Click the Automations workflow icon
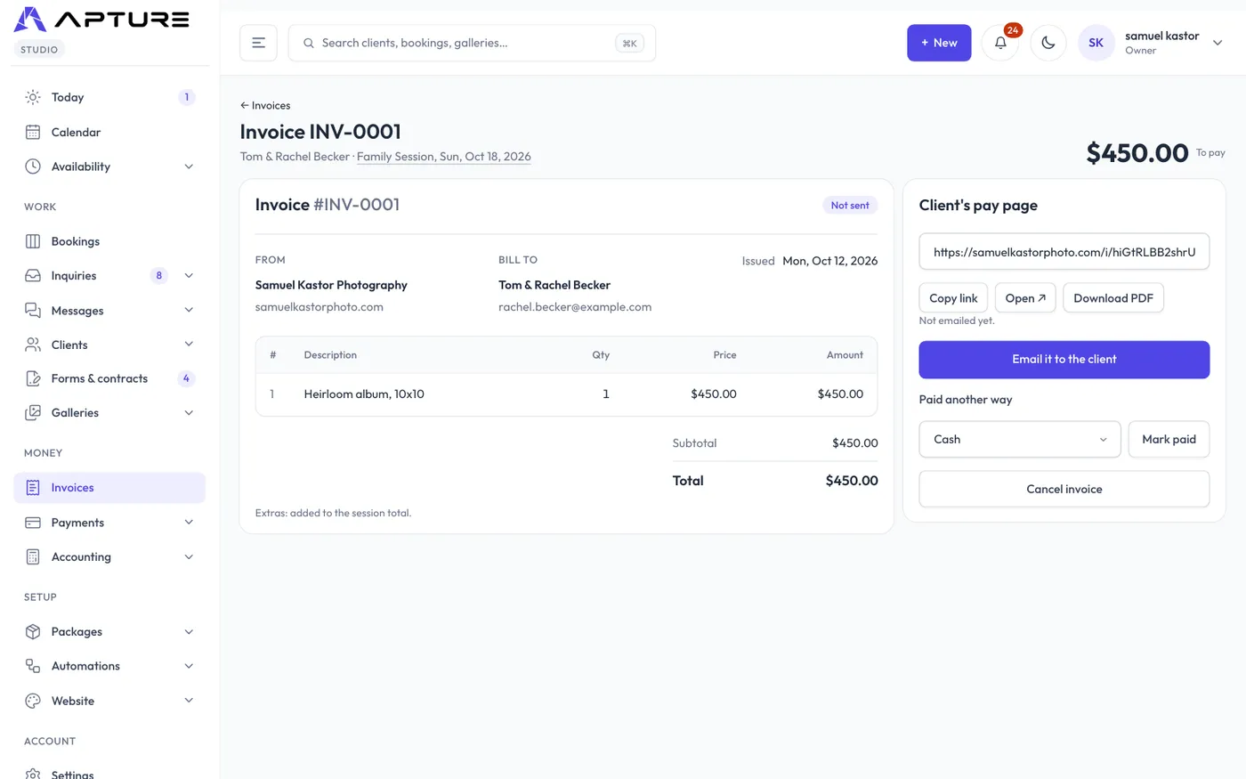Viewport: 1246px width, 779px height. [33, 666]
